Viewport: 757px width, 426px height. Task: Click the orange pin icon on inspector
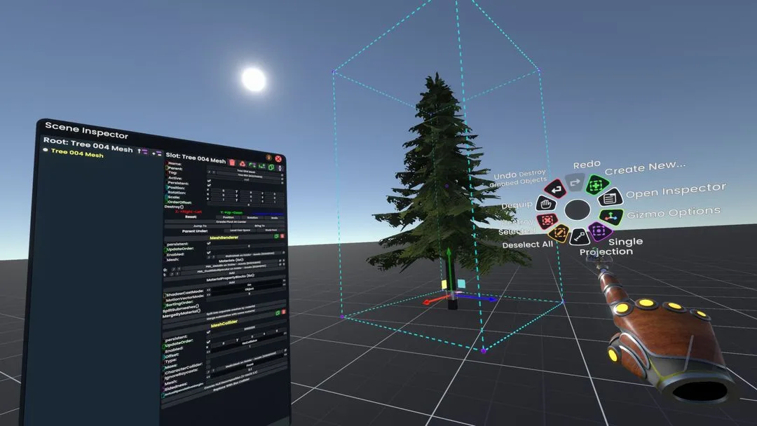[x=269, y=157]
